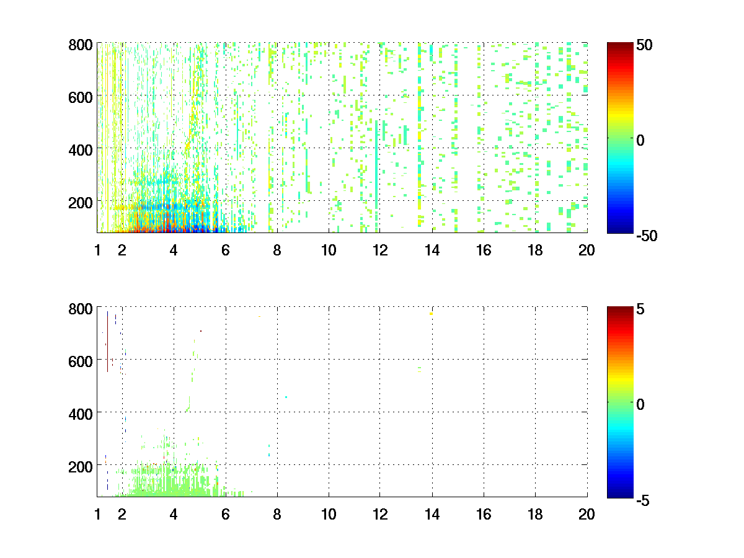Click the 0 label on the lower colorbar
Image resolution: width=744 pixels, height=558 pixels.
[x=641, y=404]
